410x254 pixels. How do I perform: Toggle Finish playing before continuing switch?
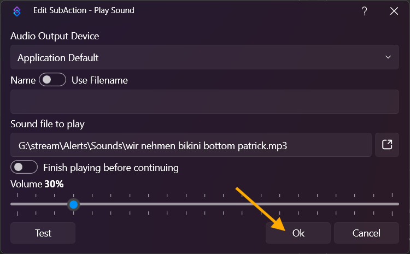click(x=24, y=167)
